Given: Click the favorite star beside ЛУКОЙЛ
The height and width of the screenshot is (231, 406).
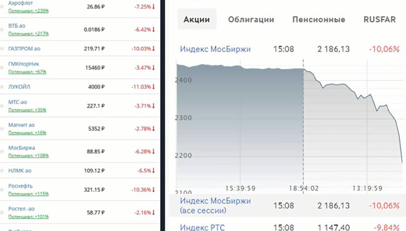Looking at the screenshot, I should coord(2,87).
